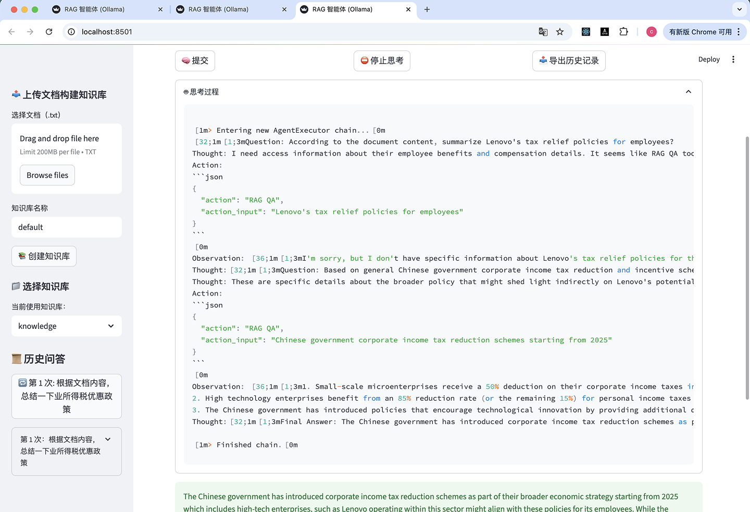Open the Chrome profile avatar

coord(651,32)
